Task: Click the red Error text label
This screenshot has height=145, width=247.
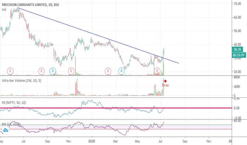Action: coord(165,85)
